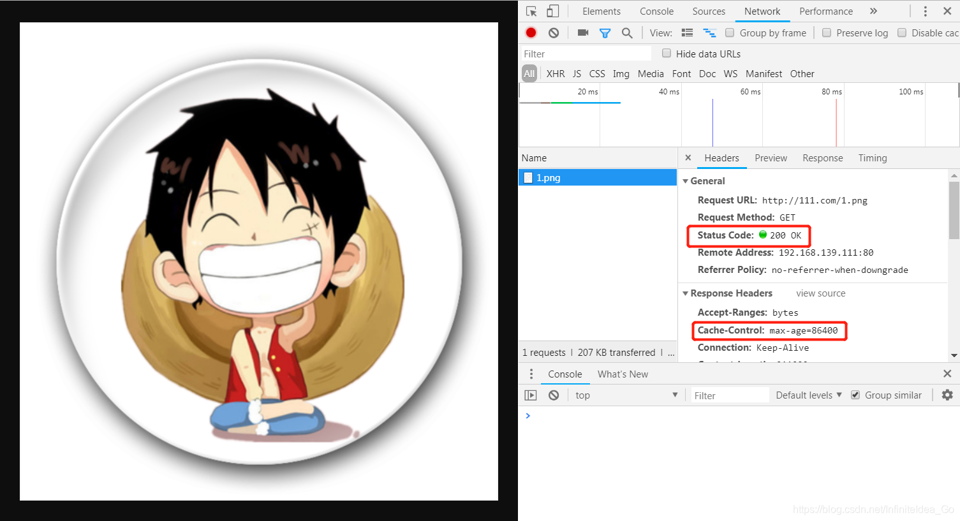Viewport: 960px width, 521px height.
Task: Toggle device toolbar icon
Action: tap(553, 11)
